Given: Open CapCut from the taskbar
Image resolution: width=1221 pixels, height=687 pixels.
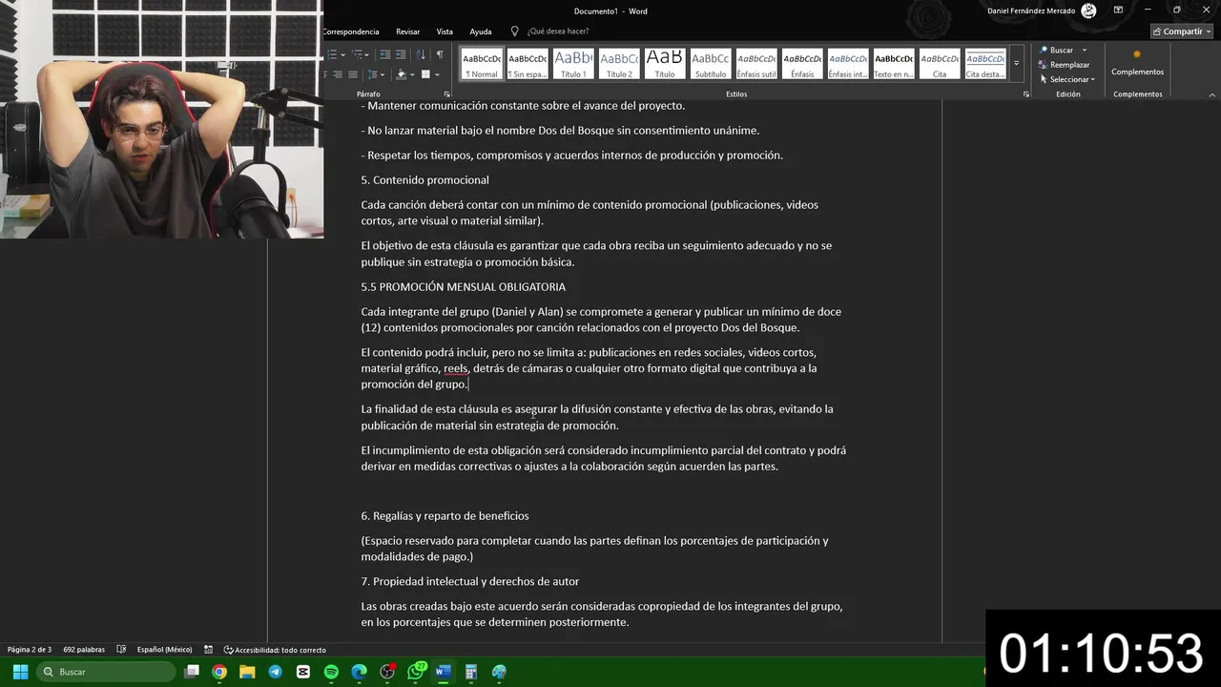Looking at the screenshot, I should (303, 672).
